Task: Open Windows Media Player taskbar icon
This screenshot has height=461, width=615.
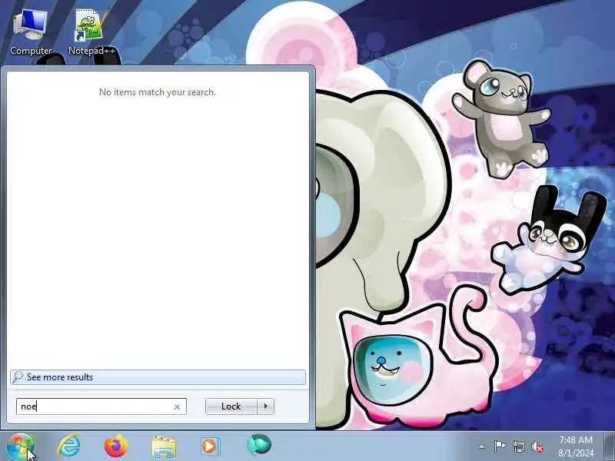Action: [211, 446]
